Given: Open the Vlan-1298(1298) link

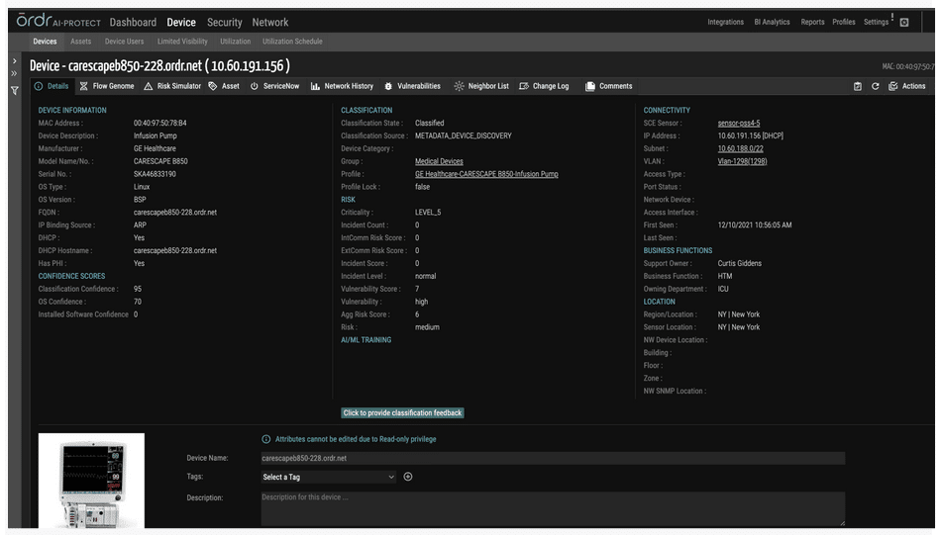Looking at the screenshot, I should 742,161.
